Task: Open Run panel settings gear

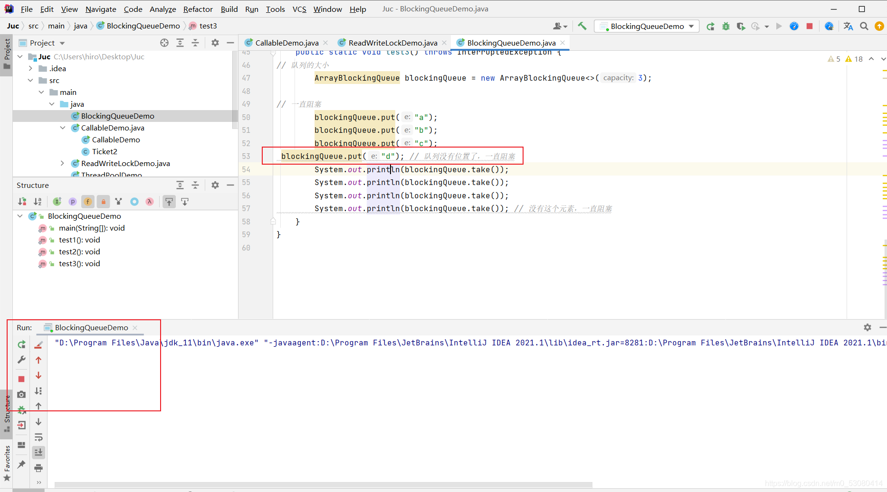Action: tap(868, 327)
